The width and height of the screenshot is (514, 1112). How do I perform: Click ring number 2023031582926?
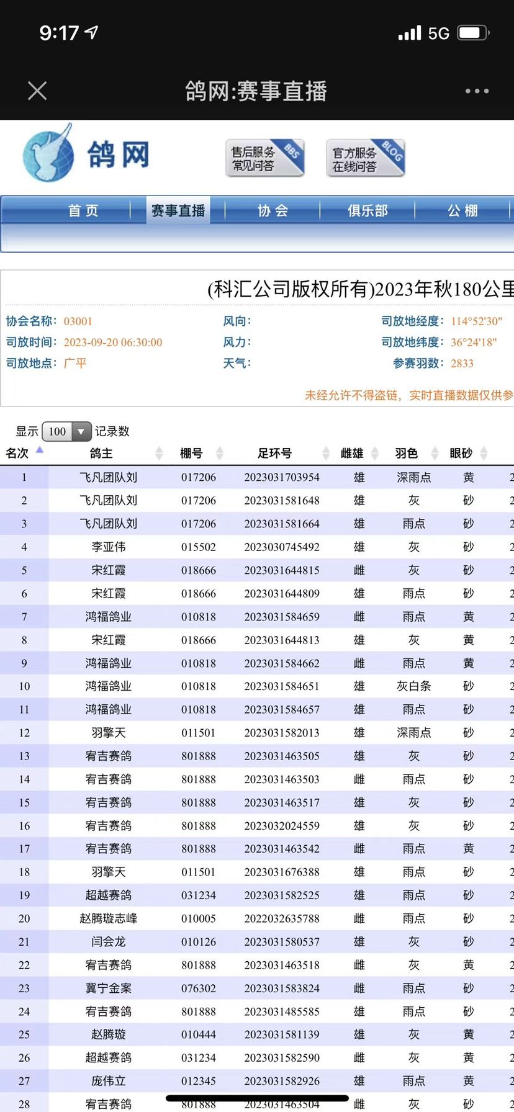[x=282, y=1081]
